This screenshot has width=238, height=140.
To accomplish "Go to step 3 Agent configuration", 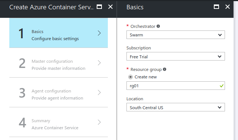I will [x=59, y=92].
